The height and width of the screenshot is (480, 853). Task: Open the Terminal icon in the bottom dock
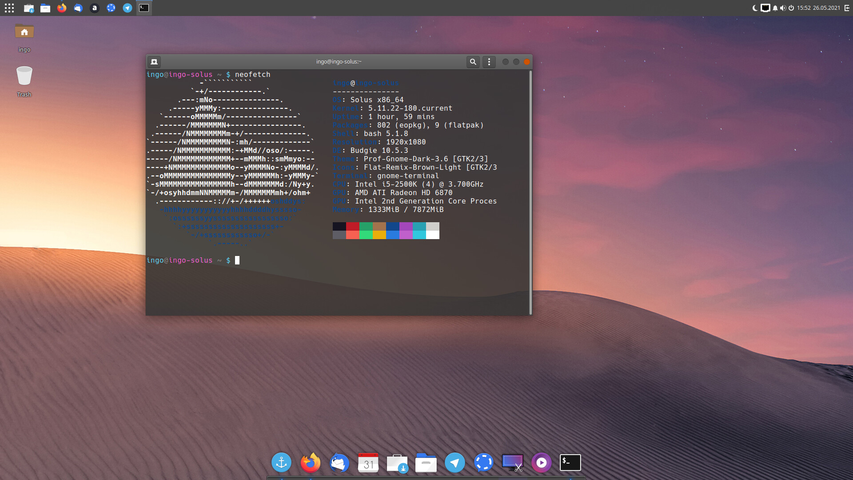point(570,463)
